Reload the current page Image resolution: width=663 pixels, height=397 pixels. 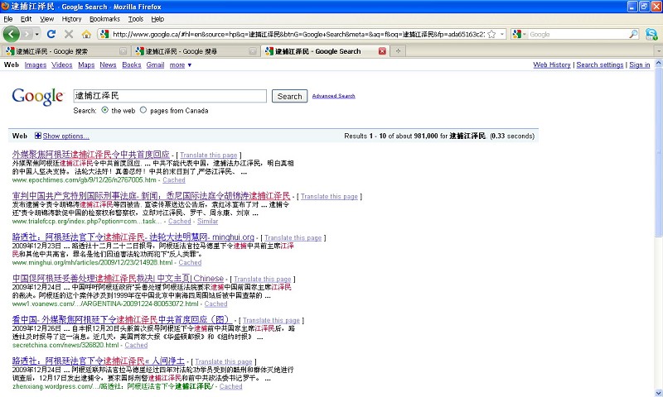51,34
